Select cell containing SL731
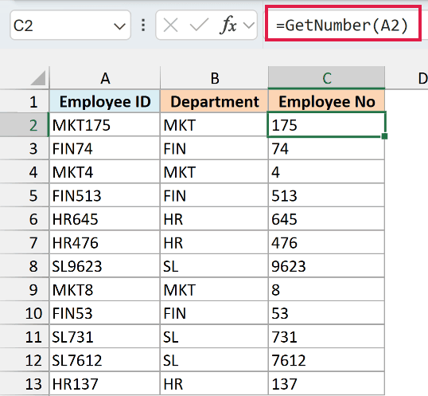 pos(105,337)
